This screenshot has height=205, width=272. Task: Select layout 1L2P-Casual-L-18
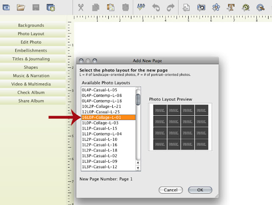[x=108, y=150]
